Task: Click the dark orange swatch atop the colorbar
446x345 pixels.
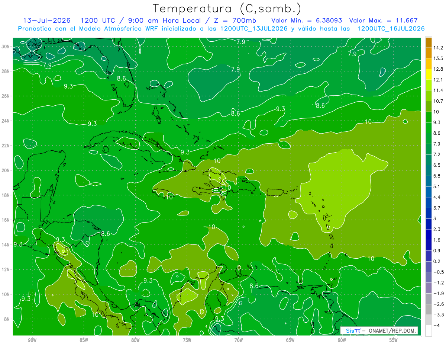Action: [x=429, y=42]
